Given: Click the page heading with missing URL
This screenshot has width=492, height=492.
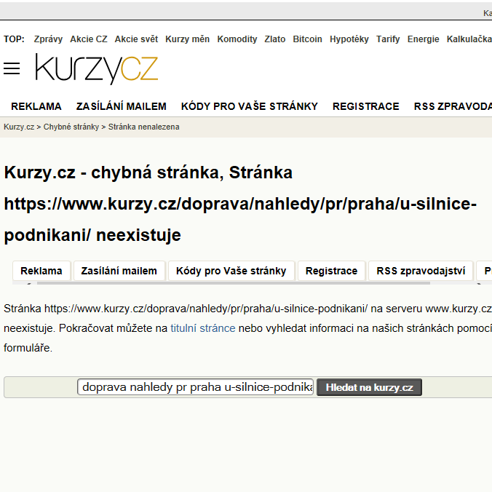Looking at the screenshot, I should pos(240,204).
